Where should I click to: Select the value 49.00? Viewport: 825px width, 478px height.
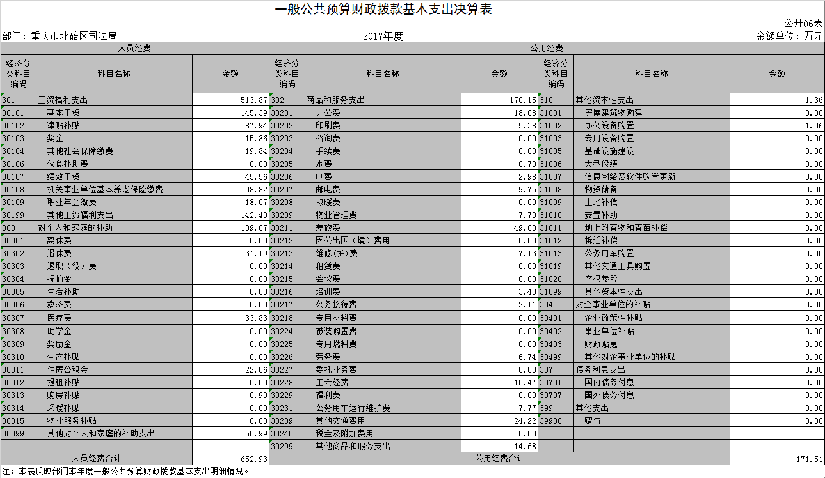(x=499, y=228)
